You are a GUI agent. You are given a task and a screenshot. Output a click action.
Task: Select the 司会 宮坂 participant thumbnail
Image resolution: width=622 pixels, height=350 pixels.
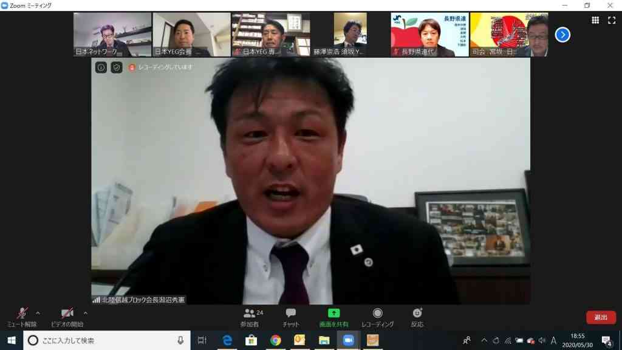coord(509,35)
